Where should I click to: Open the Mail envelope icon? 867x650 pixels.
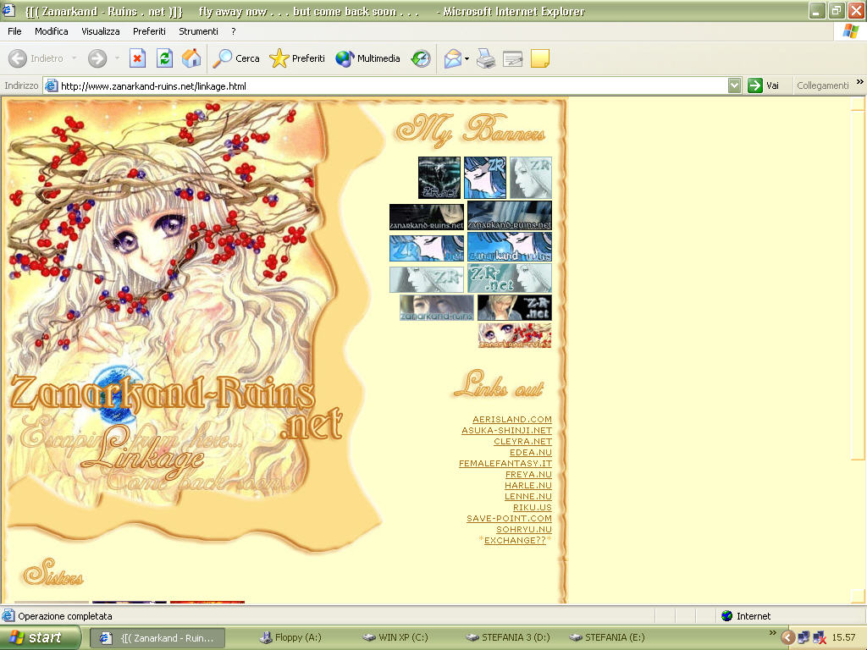click(x=452, y=58)
